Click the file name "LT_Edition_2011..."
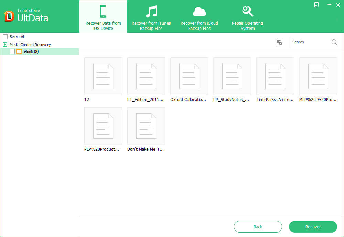The width and height of the screenshot is (344, 237). [145, 100]
